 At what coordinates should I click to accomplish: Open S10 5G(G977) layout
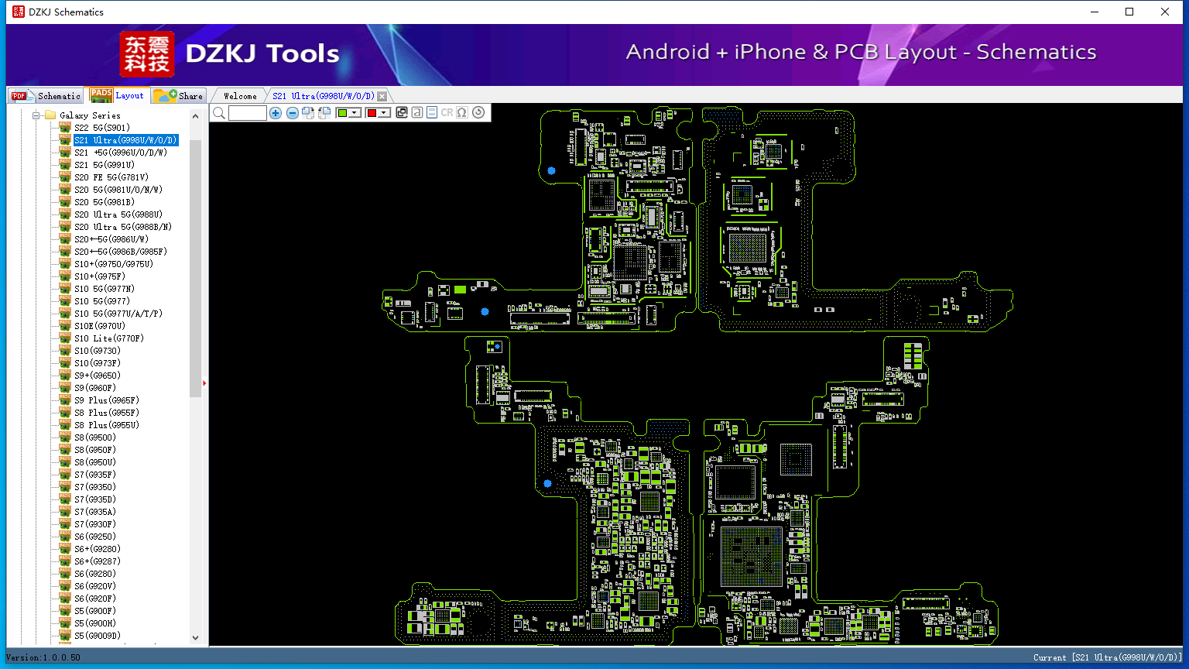(x=102, y=301)
